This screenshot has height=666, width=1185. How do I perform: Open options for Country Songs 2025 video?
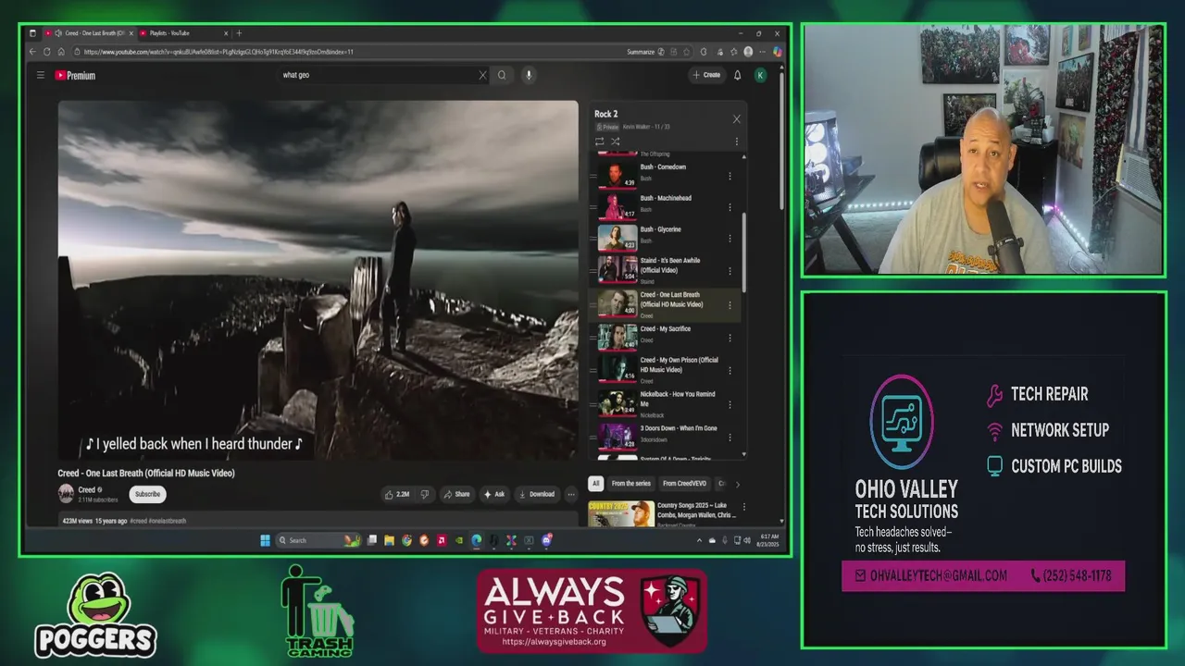tap(743, 508)
